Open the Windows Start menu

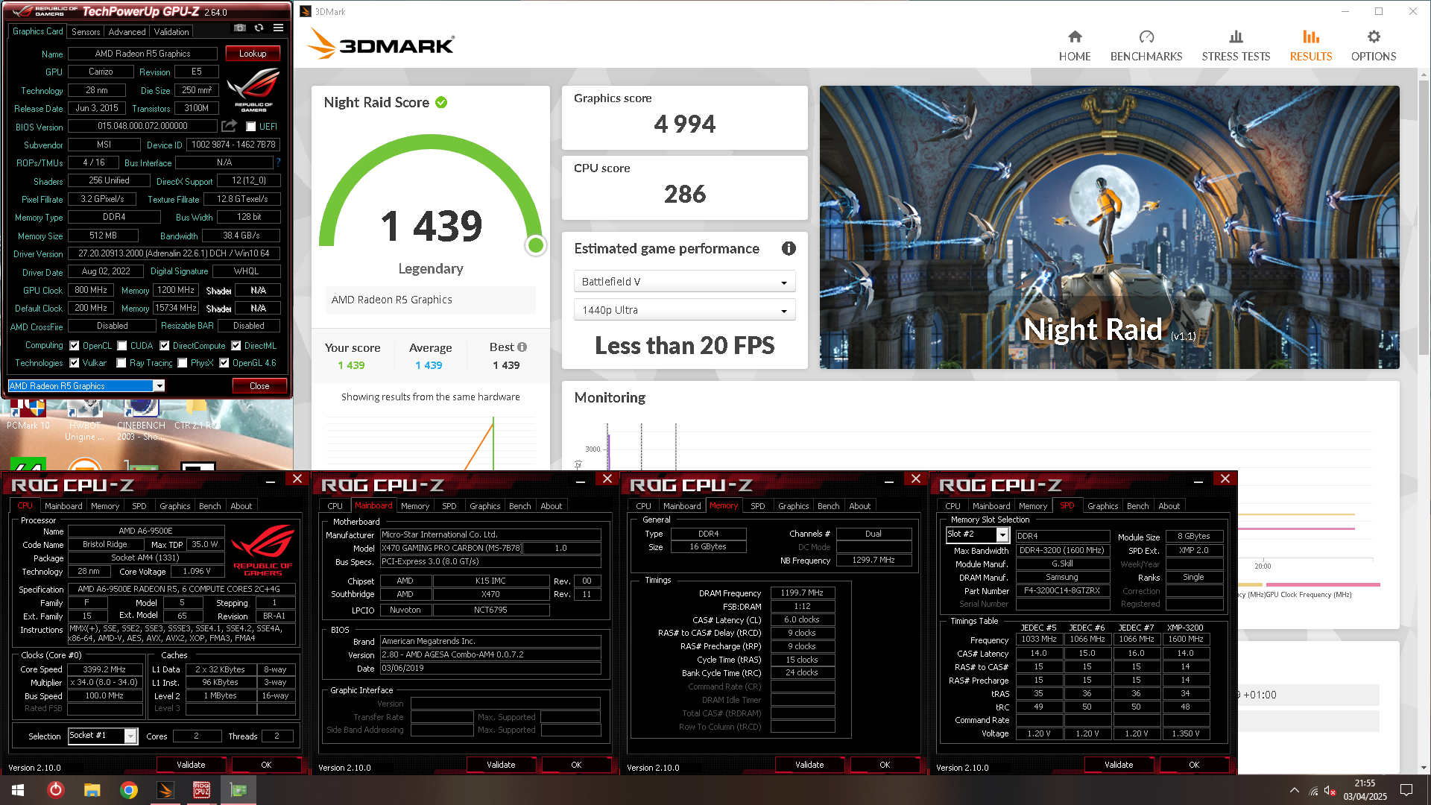point(18,790)
